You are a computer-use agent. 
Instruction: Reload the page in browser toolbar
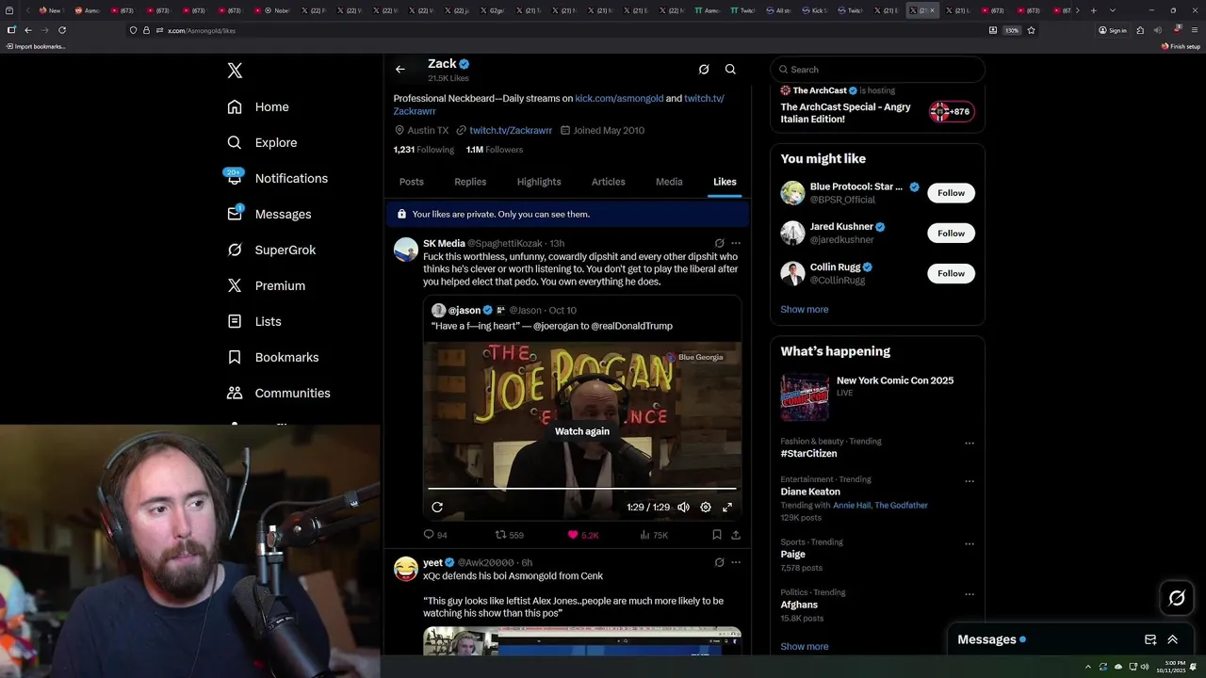(62, 30)
